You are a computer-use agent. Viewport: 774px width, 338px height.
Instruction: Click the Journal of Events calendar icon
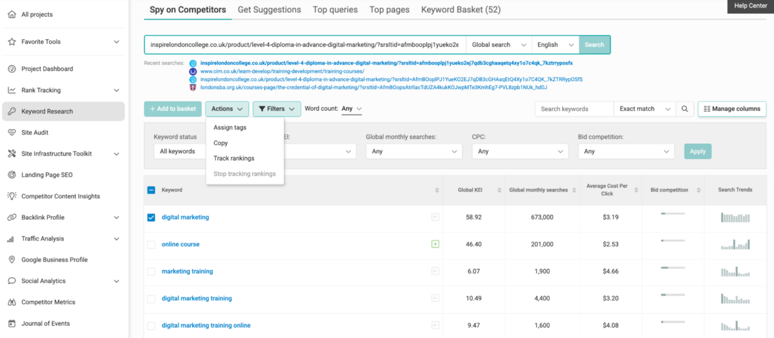pyautogui.click(x=12, y=324)
